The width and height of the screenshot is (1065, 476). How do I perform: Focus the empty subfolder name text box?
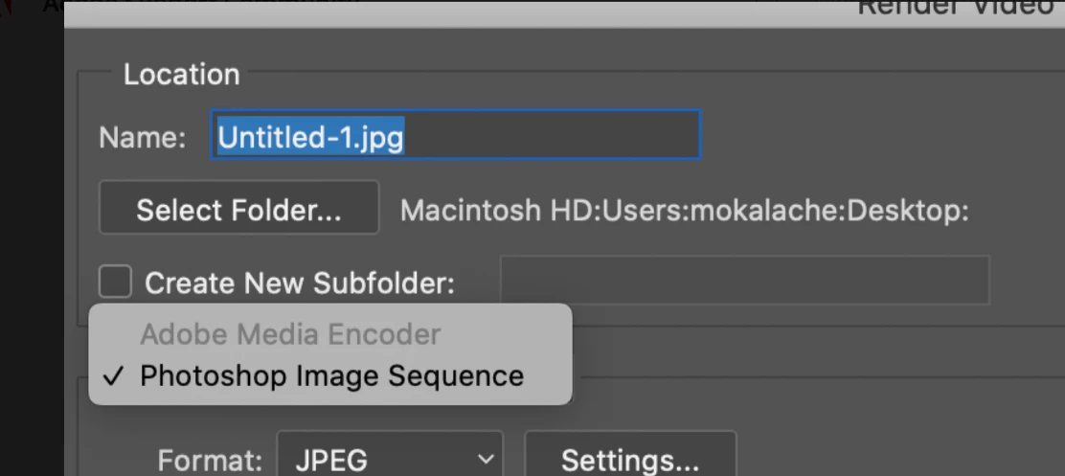tap(745, 280)
